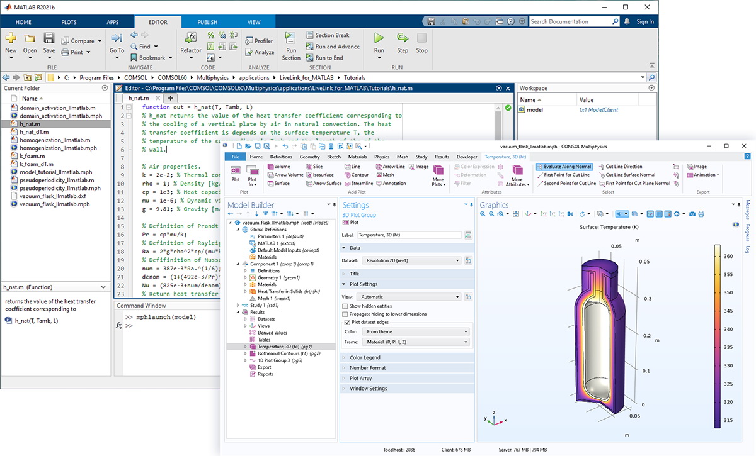Image resolution: width=756 pixels, height=456 pixels.
Task: Toggle Evaluate Along Normal in COMSOL
Action: [564, 167]
